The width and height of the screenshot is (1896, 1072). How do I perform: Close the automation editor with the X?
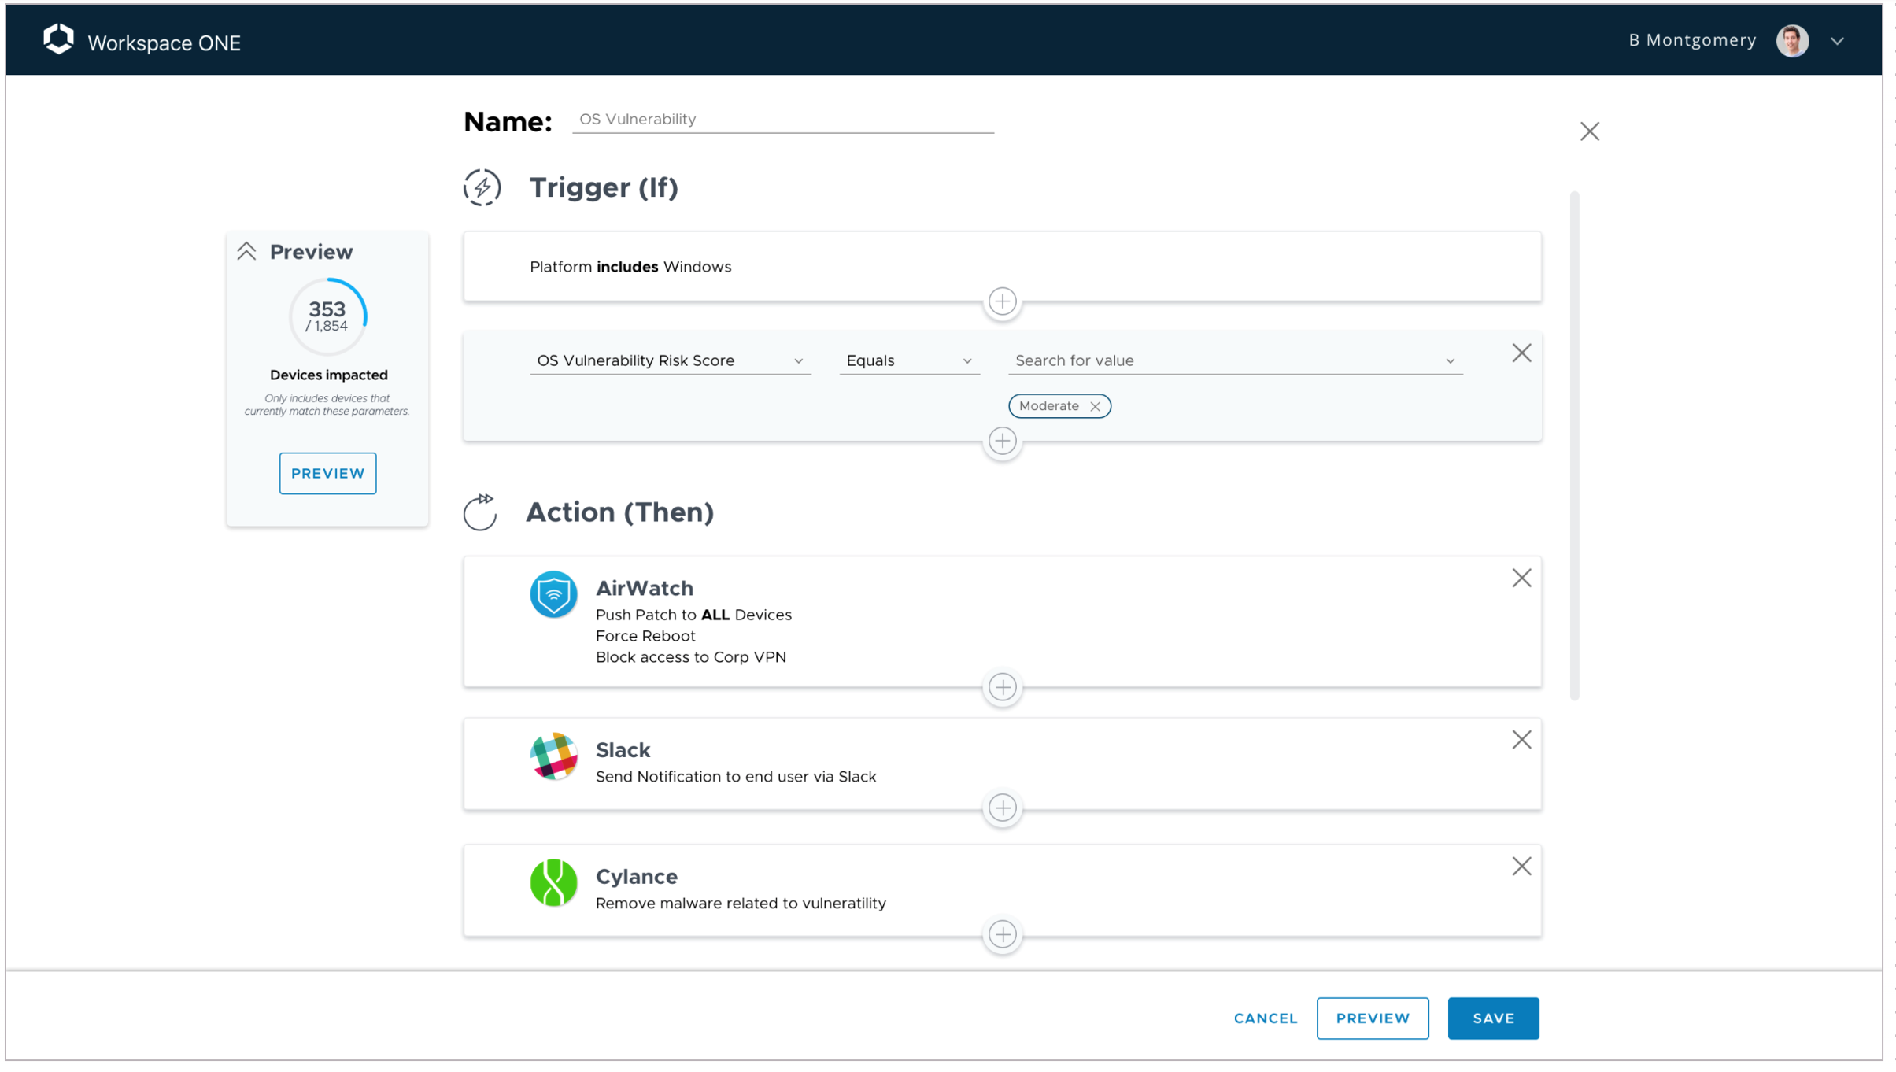click(1589, 131)
